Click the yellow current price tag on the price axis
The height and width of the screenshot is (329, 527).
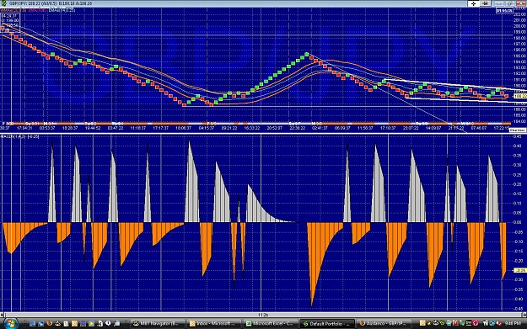click(520, 96)
